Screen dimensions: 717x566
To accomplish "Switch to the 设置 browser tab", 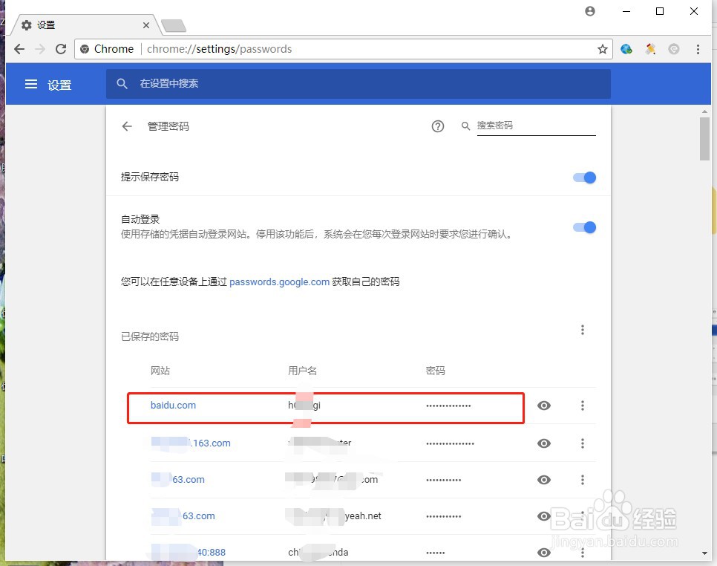I will point(74,25).
